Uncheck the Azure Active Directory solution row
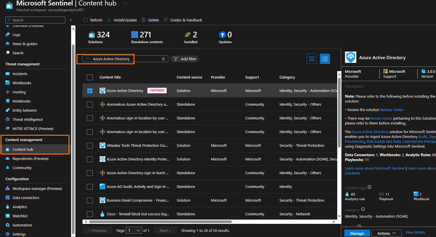The height and width of the screenshot is (237, 436). pos(90,91)
